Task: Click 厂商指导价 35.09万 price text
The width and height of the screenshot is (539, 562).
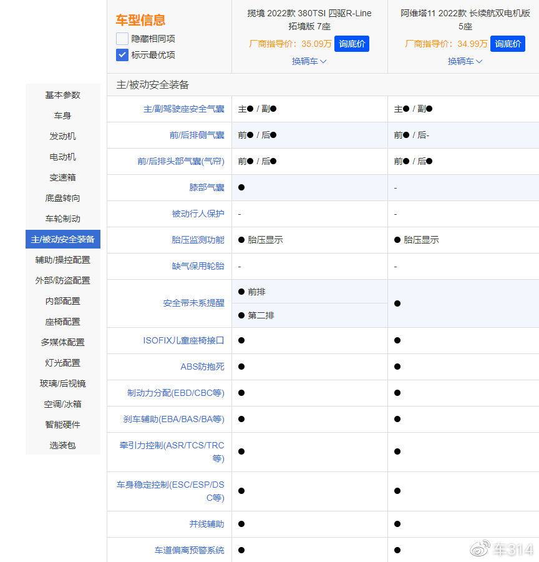Action: [290, 44]
